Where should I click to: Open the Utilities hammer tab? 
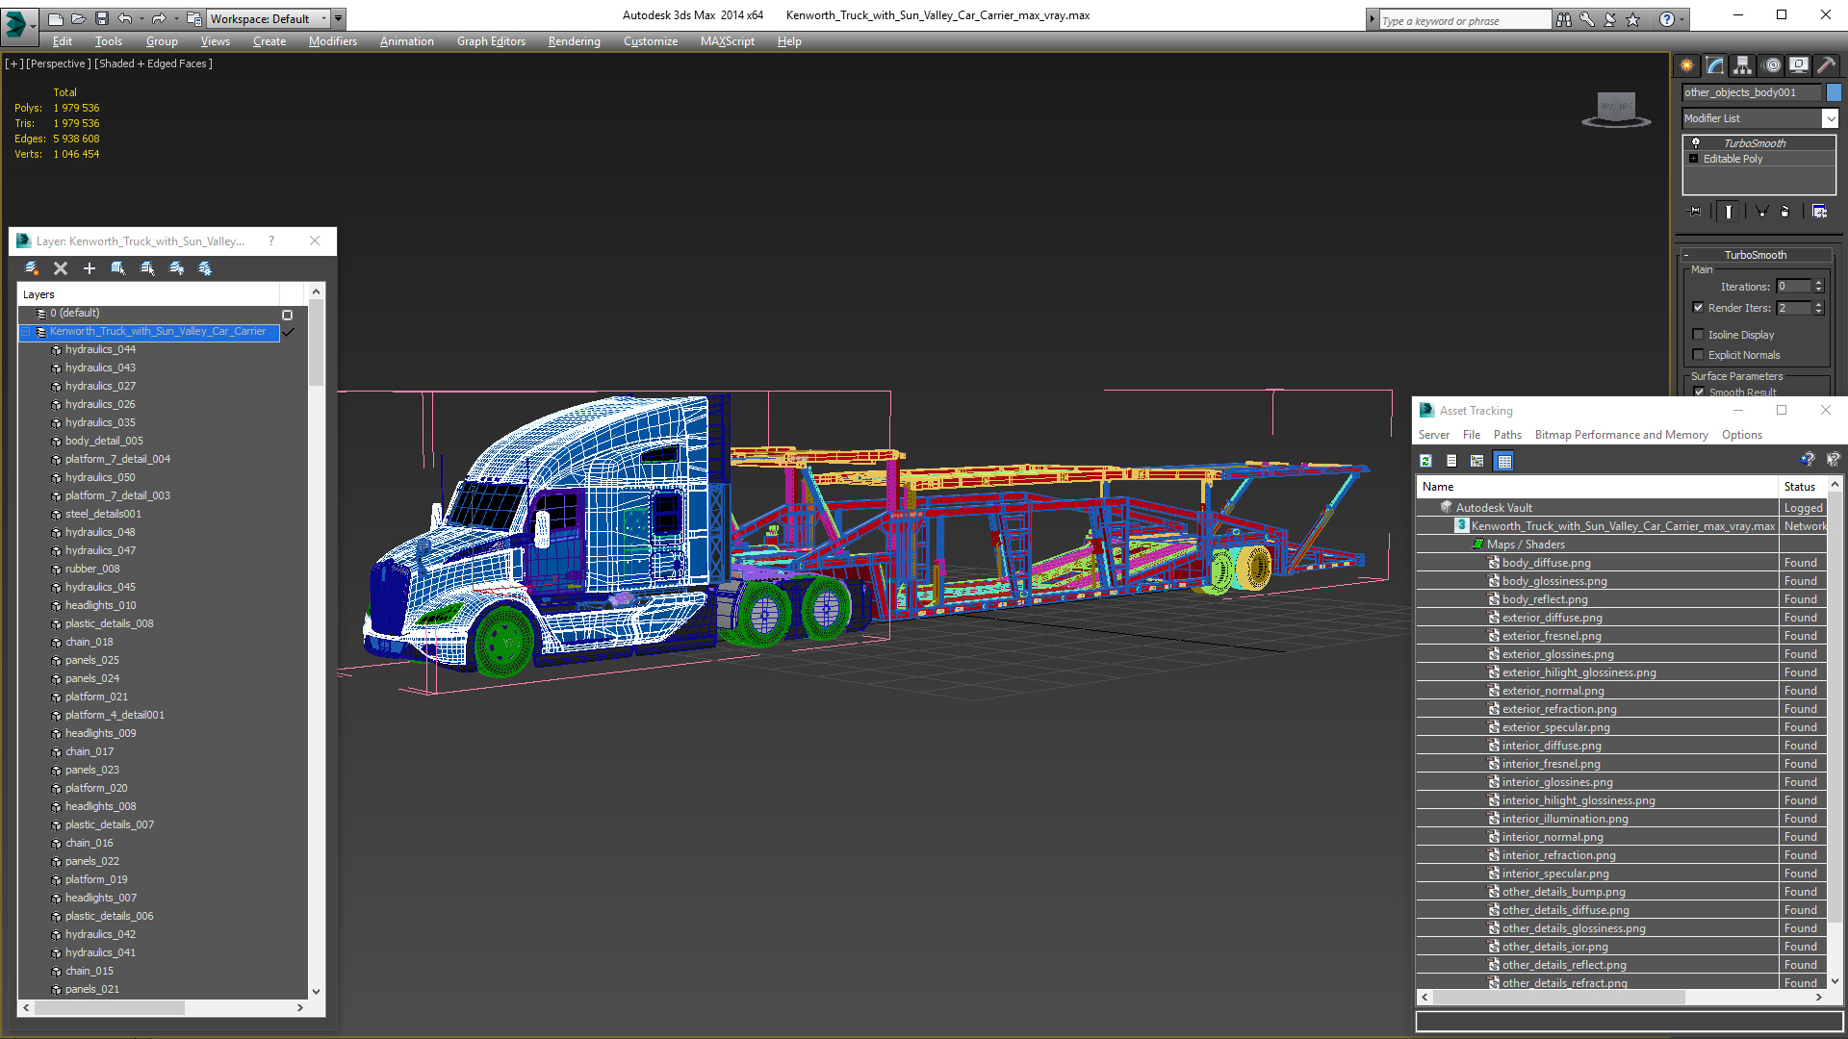[1826, 65]
